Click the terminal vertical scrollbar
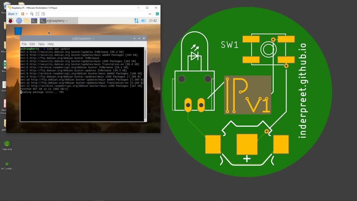Viewport: 357px width, 201px height. (145, 84)
